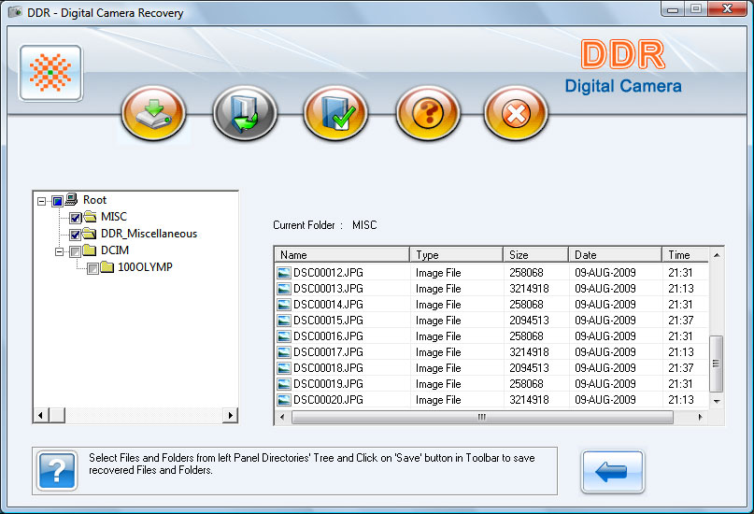Click the MISC folder icon
Image resolution: width=754 pixels, height=514 pixels.
pyautogui.click(x=90, y=217)
